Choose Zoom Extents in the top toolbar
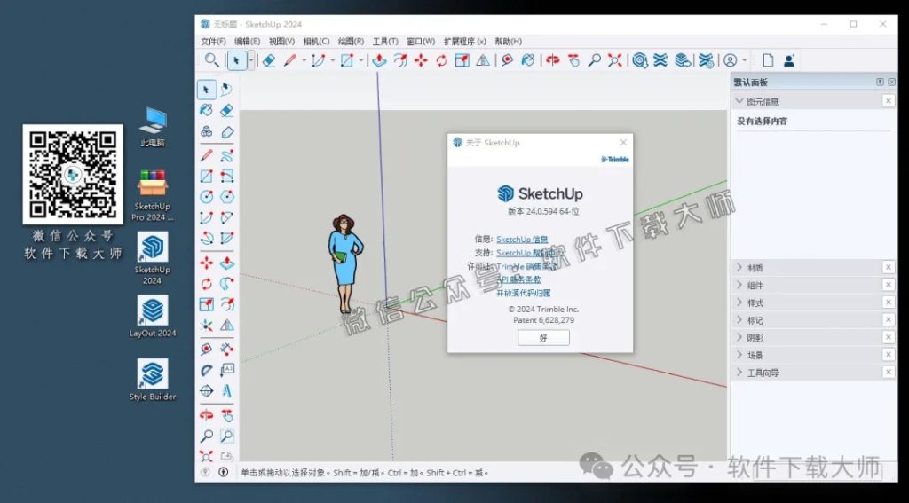909x503 pixels. [615, 60]
